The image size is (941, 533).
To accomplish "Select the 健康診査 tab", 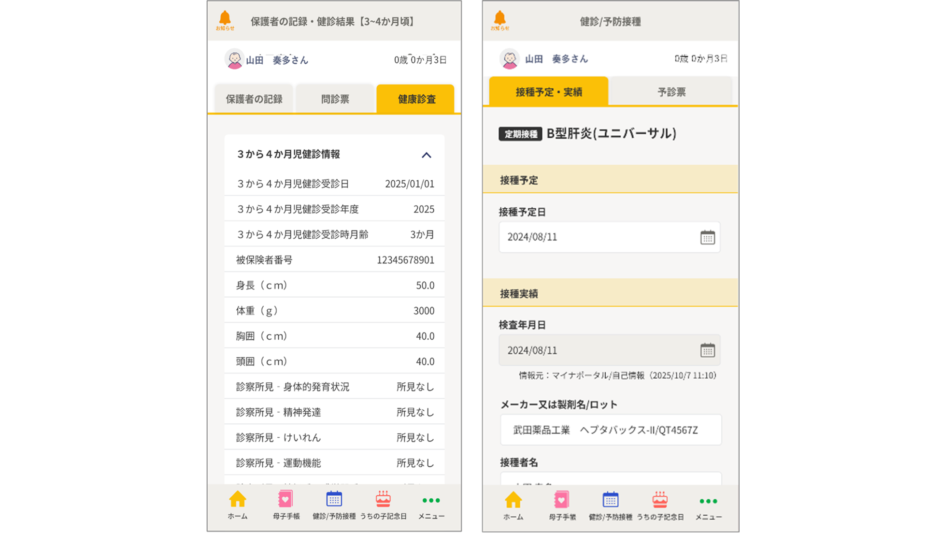I will coord(416,99).
